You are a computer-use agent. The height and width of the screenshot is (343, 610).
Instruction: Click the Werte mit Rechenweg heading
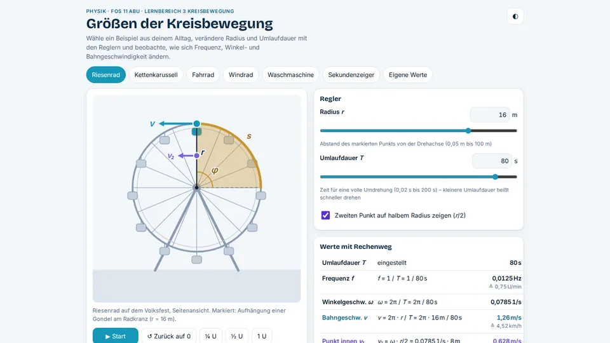click(356, 246)
